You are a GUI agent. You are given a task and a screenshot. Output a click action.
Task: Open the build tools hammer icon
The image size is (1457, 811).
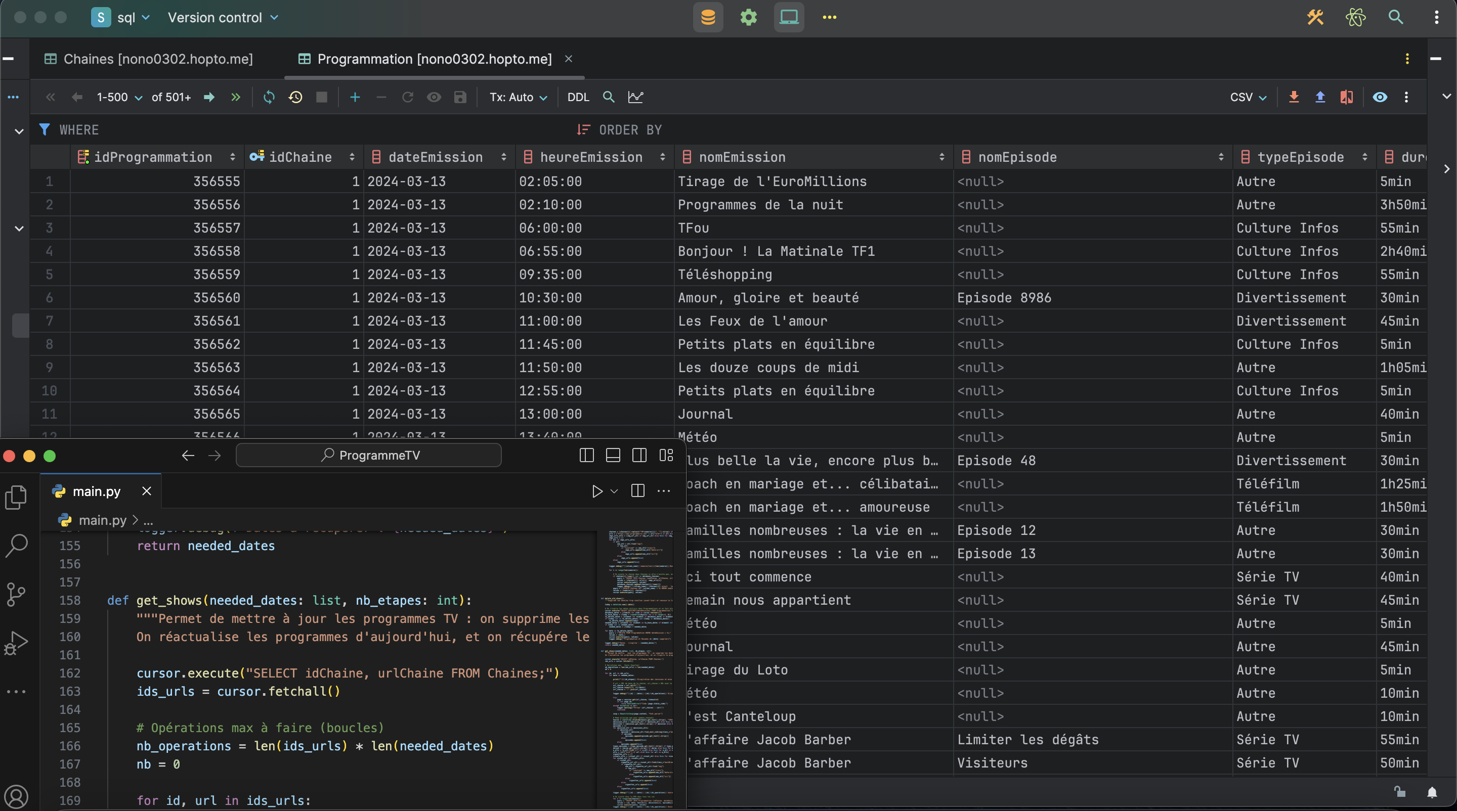tap(1315, 18)
